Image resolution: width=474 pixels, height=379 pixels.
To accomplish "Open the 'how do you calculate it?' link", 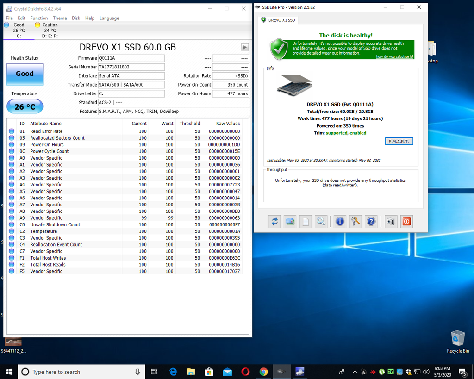I will click(x=394, y=56).
